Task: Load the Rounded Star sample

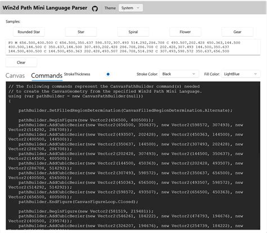Action: point(29,32)
